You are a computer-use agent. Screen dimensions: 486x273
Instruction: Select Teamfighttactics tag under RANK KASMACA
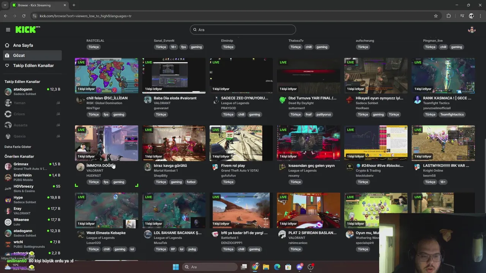pyautogui.click(x=452, y=115)
